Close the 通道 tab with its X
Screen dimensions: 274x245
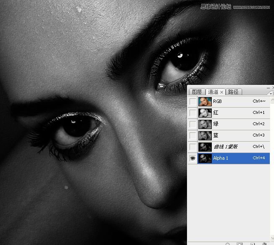222,92
